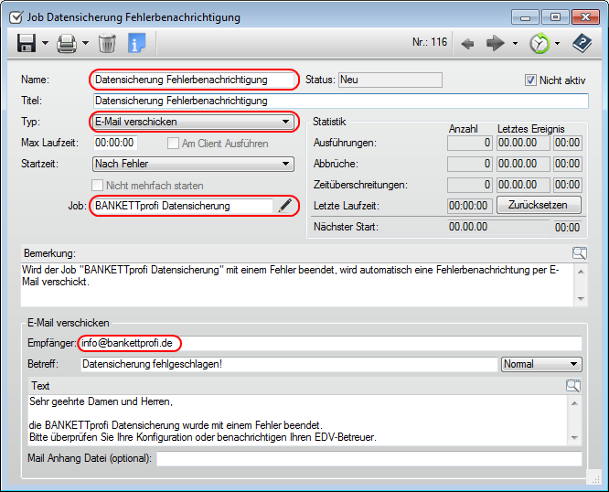Click Abbrüche last event date field
The height and width of the screenshot is (492, 609).
tap(524, 164)
